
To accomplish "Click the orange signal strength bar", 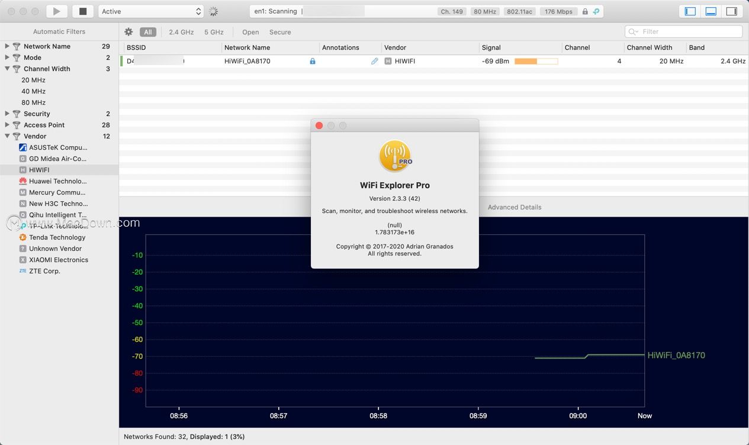I will (x=536, y=61).
